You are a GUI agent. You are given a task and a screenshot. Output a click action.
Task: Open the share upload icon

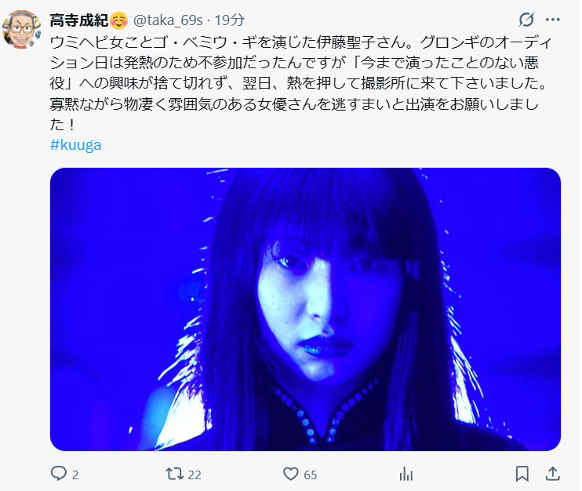pyautogui.click(x=553, y=474)
